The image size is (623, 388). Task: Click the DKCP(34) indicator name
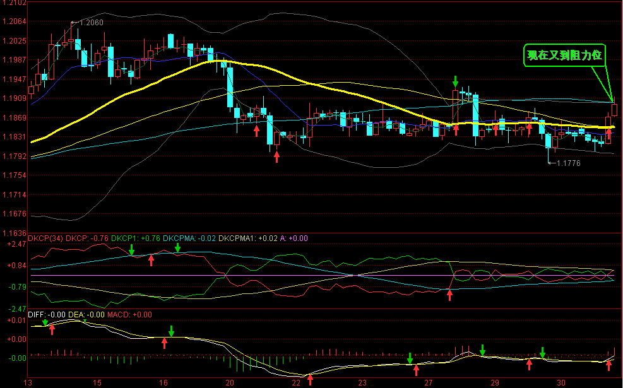click(45, 238)
